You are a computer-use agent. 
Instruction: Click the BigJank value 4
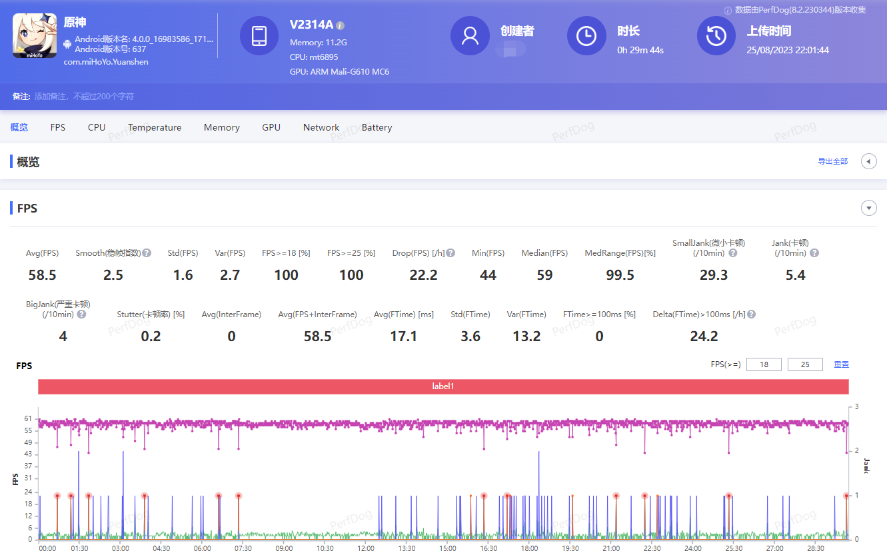[x=63, y=336]
